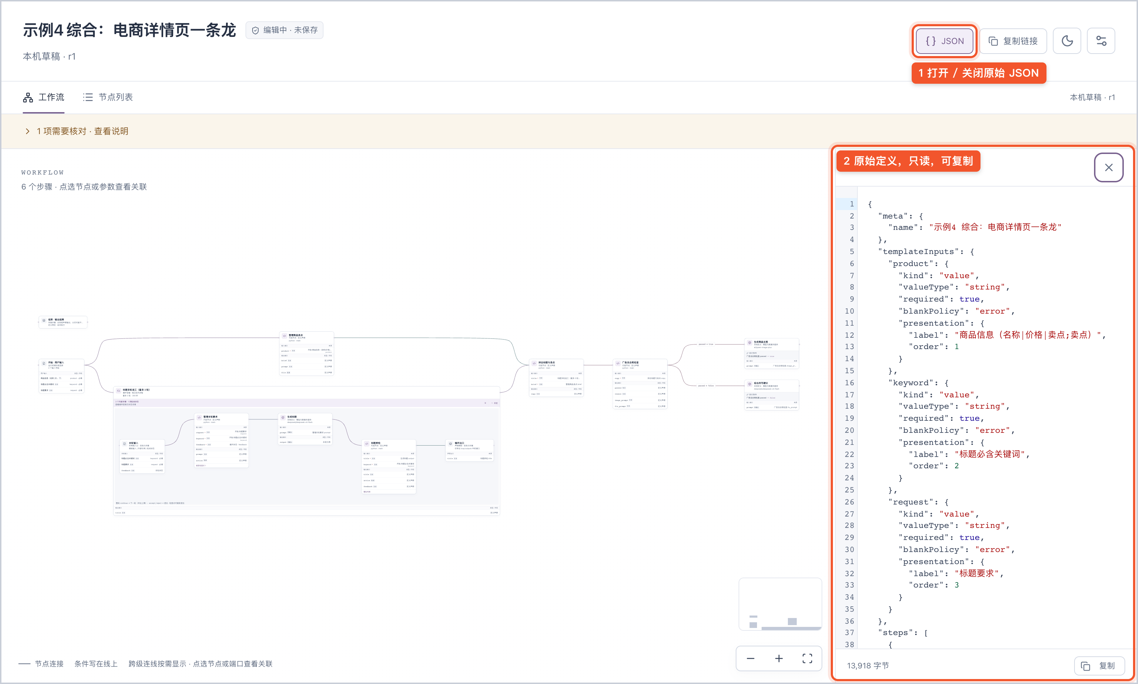Toggle the raw JSON panel with the JSON button
1138x684 pixels.
coord(944,41)
